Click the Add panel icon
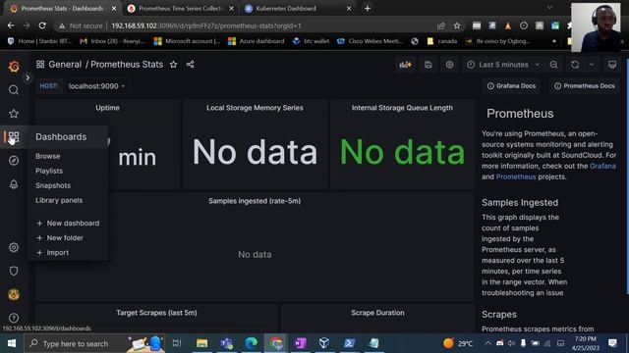 click(x=405, y=65)
